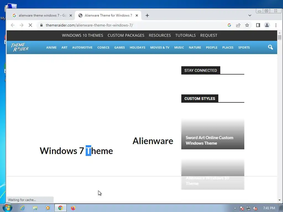Launch Internet Explorer from taskbar
The image size is (283, 212).
pos(22,208)
